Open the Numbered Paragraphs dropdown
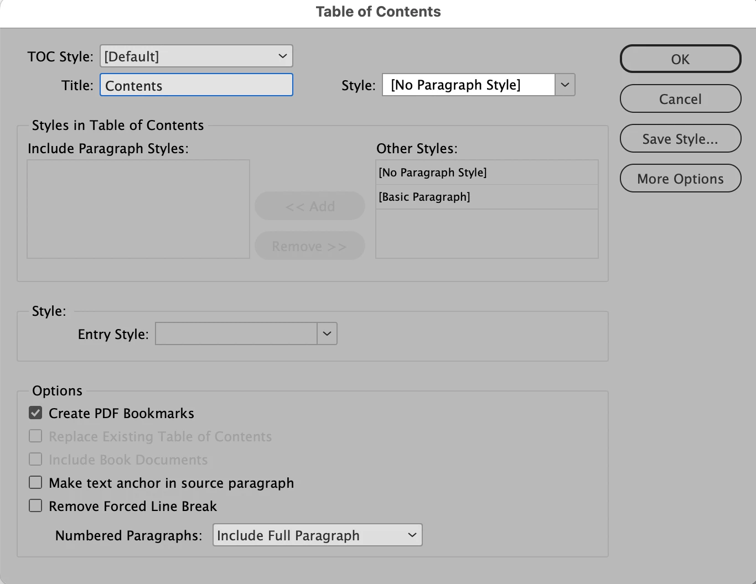The image size is (756, 584). click(x=317, y=535)
